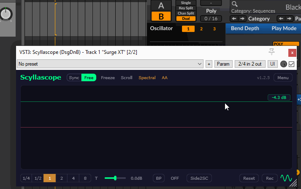Image resolution: width=301 pixels, height=189 pixels.
Task: Click the small knob next to UI button
Action: pos(283,64)
